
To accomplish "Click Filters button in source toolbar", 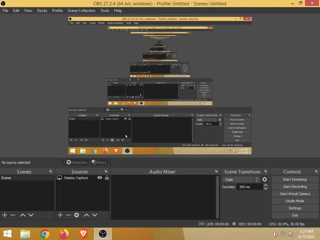I will [99, 162].
